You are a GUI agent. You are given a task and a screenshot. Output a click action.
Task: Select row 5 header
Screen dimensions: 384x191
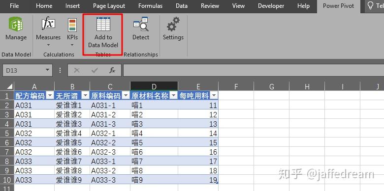(x=7, y=134)
